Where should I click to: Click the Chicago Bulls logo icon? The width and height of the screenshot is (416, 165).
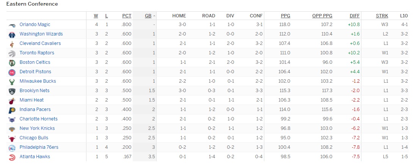pyautogui.click(x=12, y=138)
